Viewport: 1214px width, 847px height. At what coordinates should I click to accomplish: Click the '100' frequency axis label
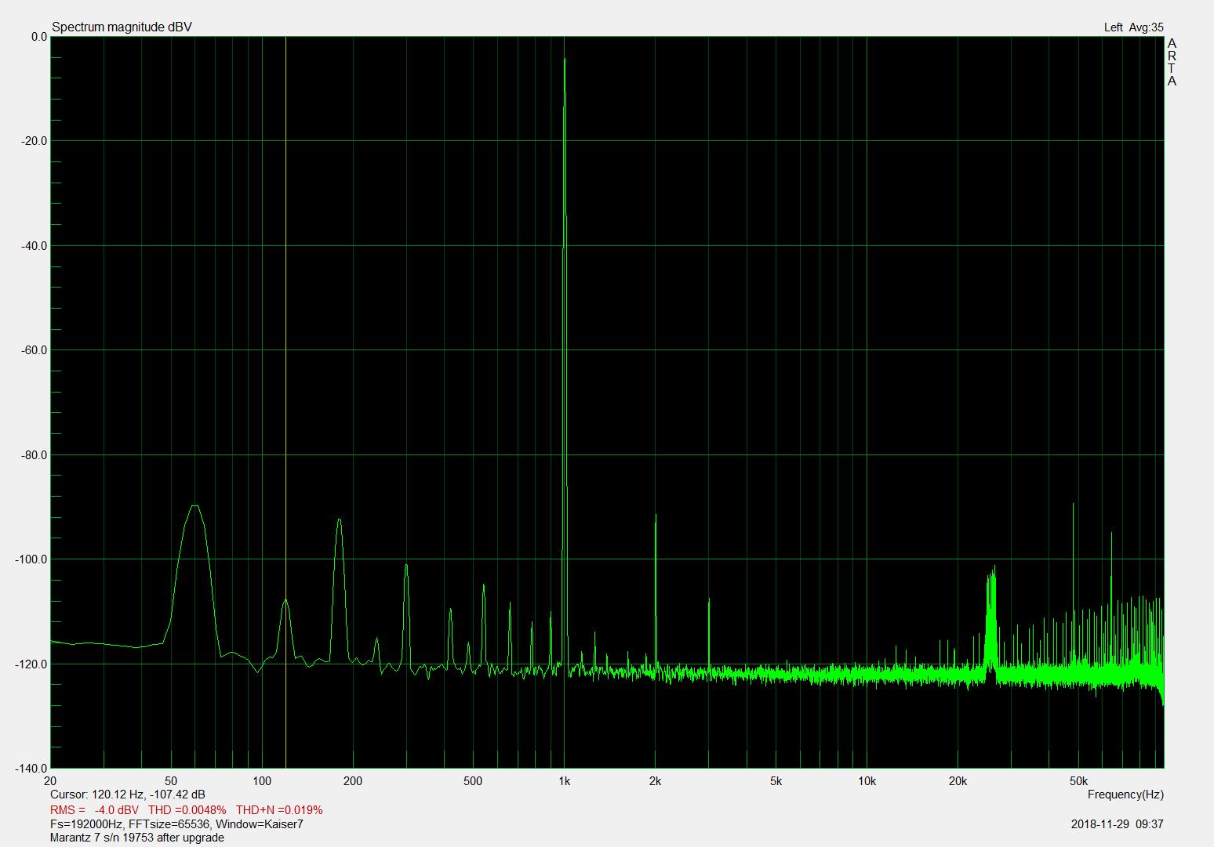tap(262, 781)
